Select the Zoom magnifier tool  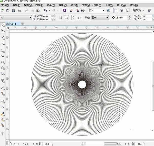click(3, 44)
